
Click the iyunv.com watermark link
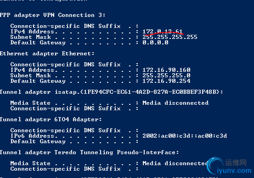(x=234, y=171)
